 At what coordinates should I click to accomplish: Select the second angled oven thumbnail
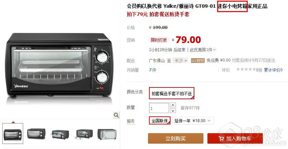[36, 134]
